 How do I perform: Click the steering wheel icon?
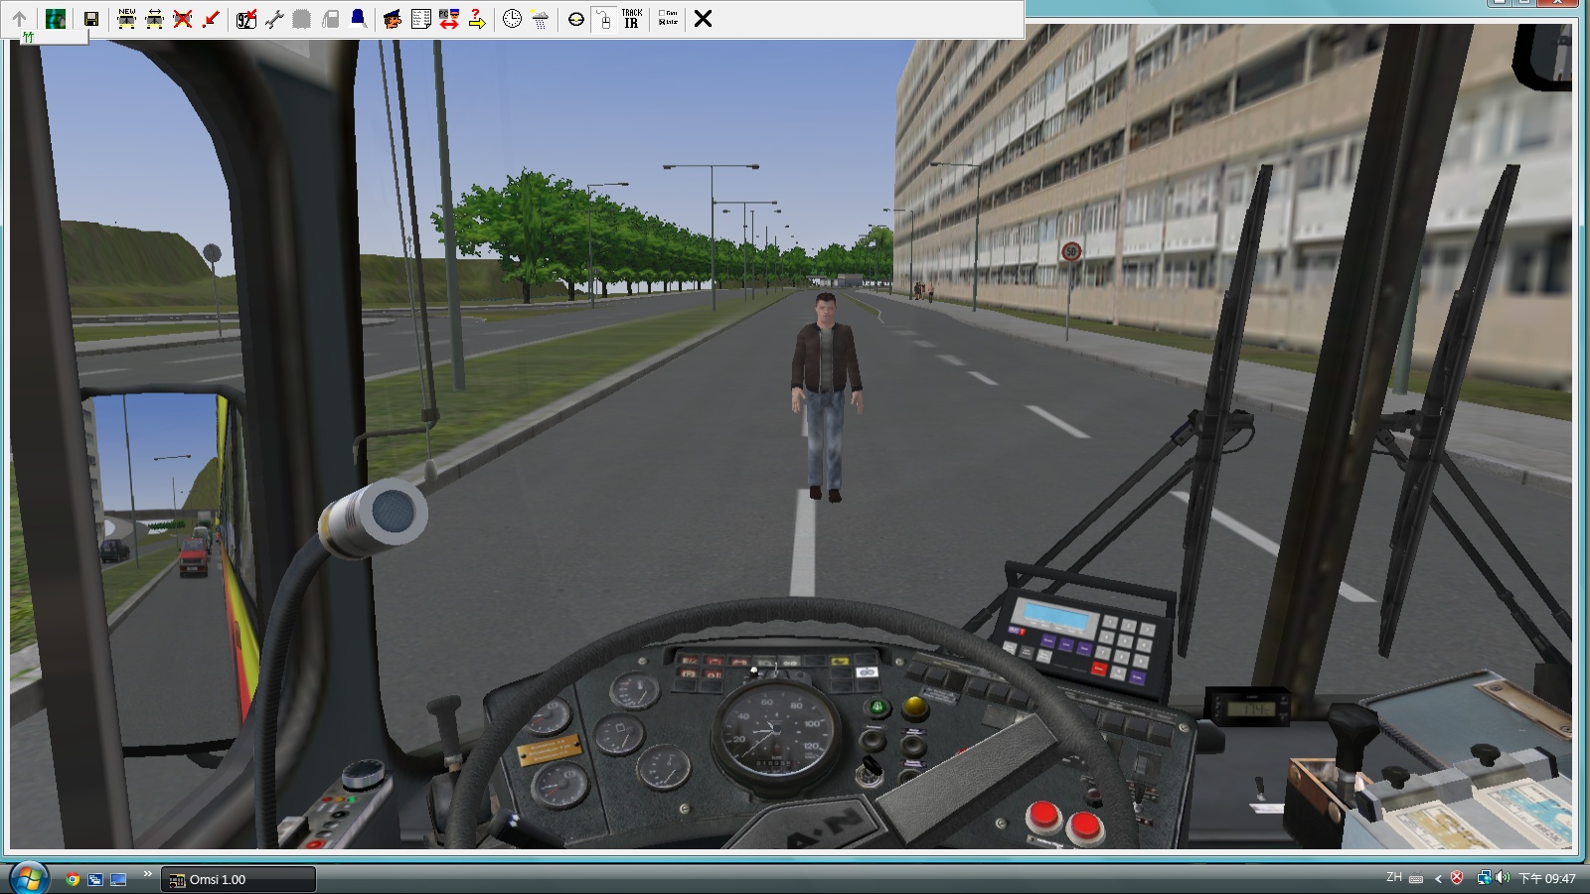pyautogui.click(x=575, y=19)
